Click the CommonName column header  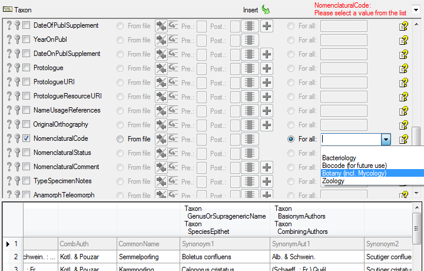click(x=138, y=243)
